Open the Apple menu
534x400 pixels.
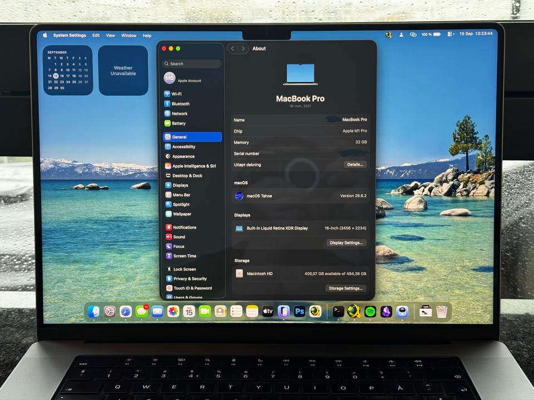pos(45,35)
